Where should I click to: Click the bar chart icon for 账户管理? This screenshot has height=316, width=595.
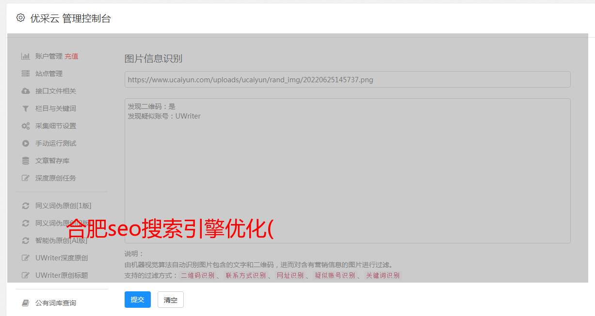[25, 56]
